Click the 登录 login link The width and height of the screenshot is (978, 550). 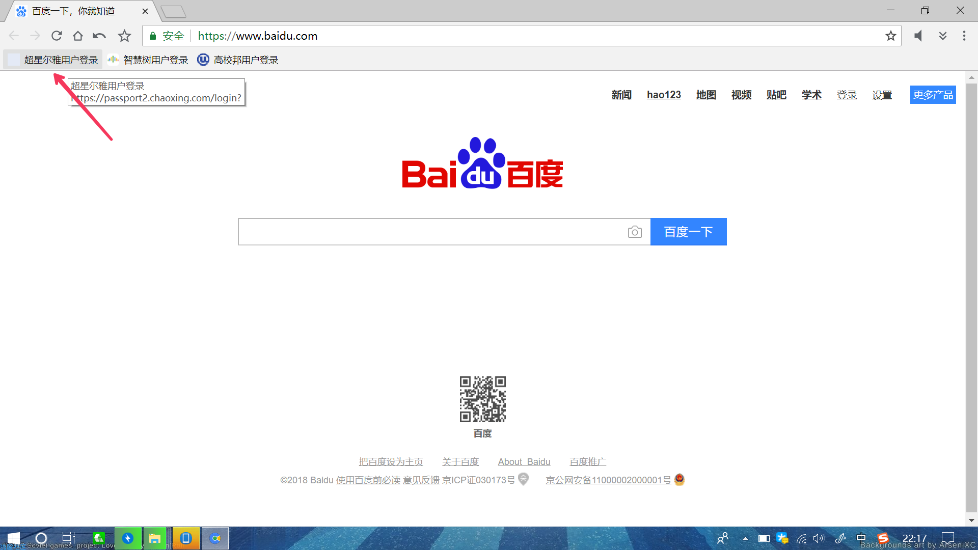pos(847,95)
